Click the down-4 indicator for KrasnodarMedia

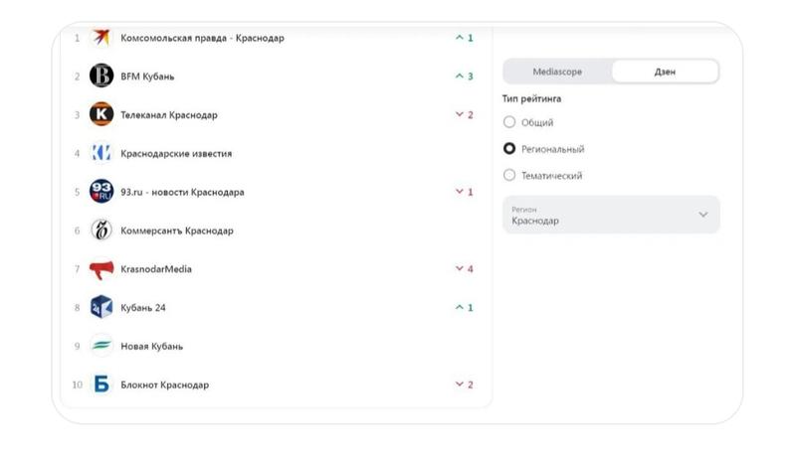[x=464, y=269]
